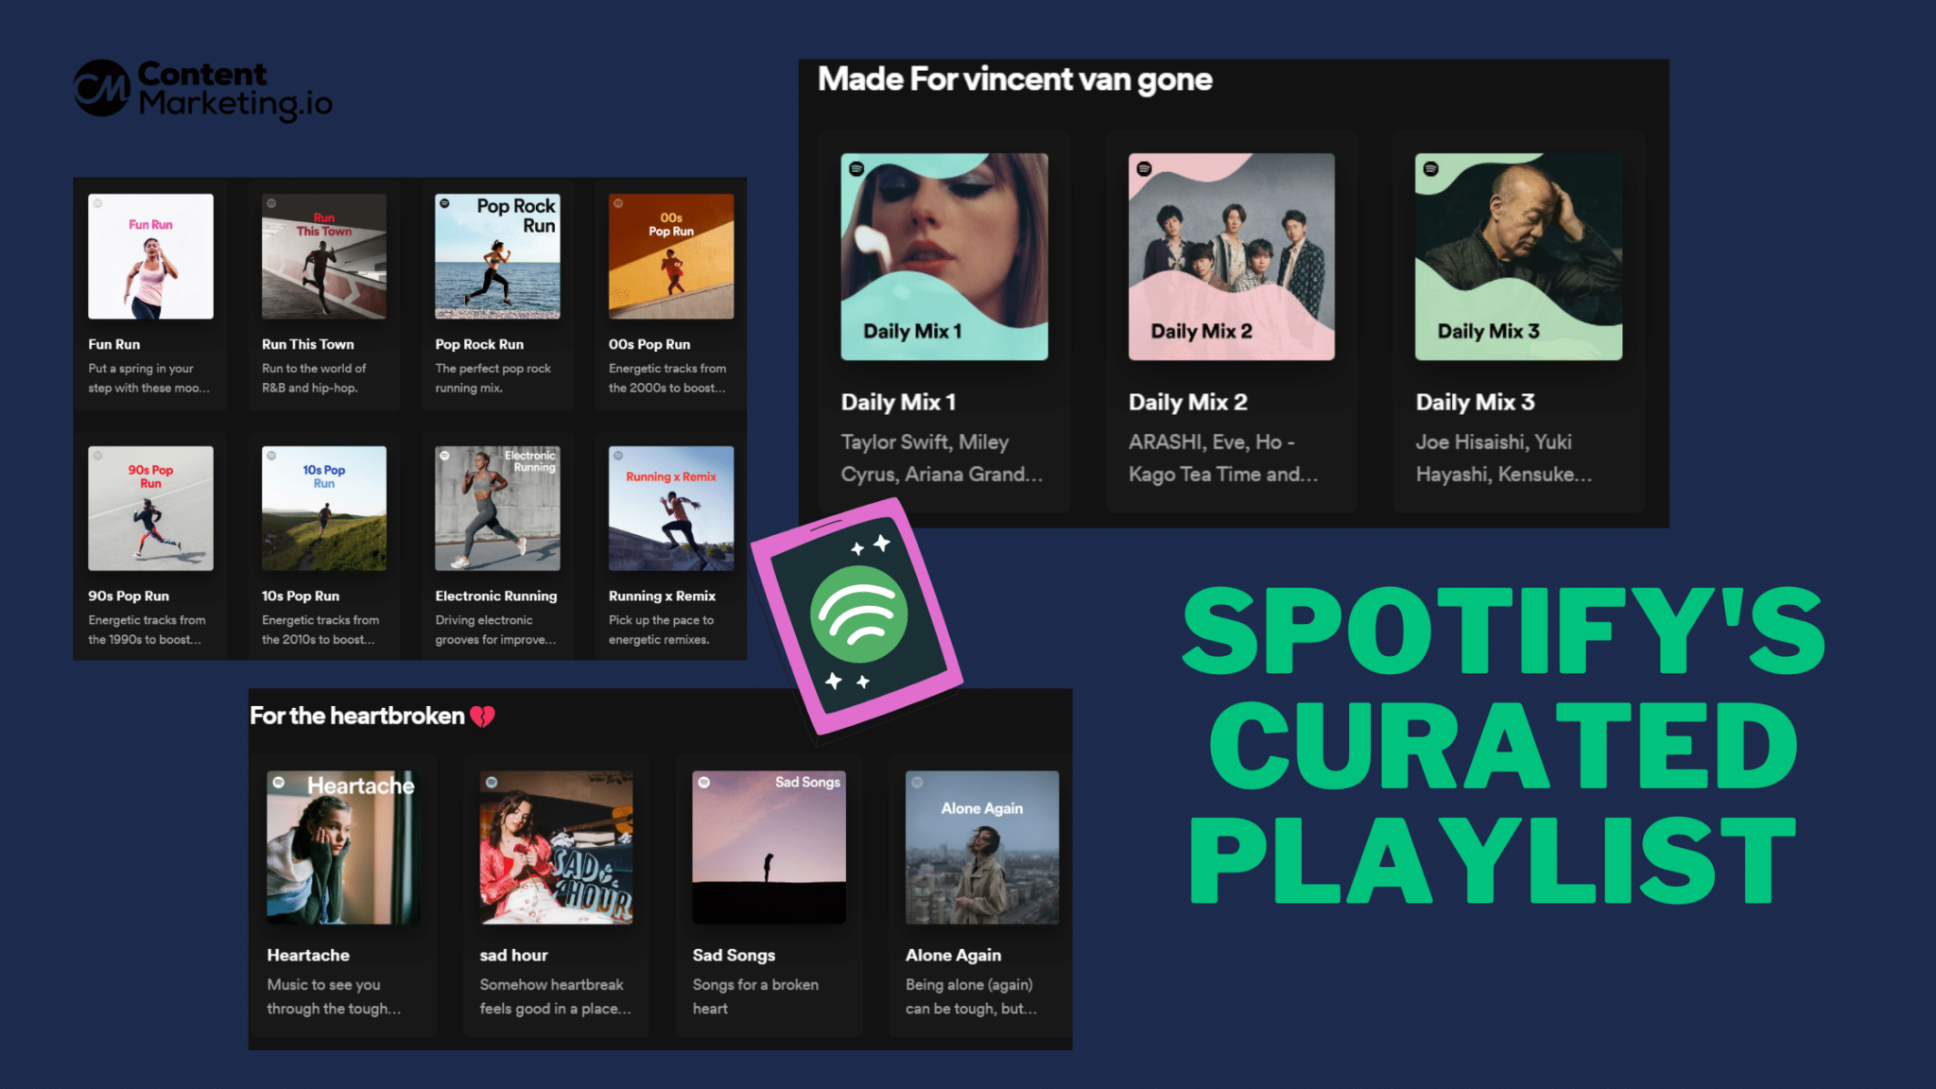Open the 00s Pop Run playlist cover

tap(671, 256)
